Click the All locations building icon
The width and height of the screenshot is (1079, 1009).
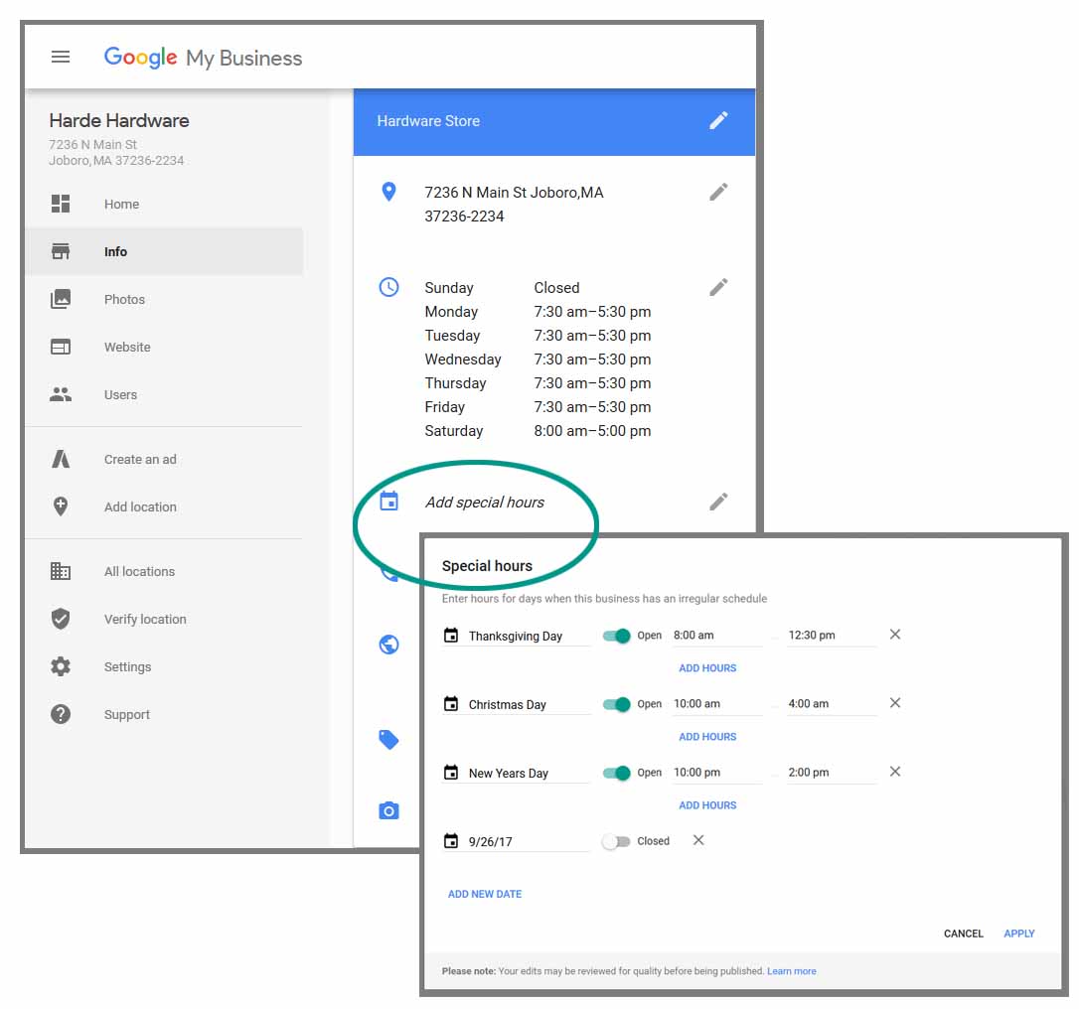tap(61, 571)
